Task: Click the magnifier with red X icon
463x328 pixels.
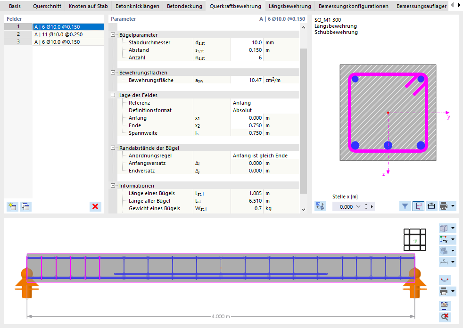Action: pyautogui.click(x=445, y=317)
